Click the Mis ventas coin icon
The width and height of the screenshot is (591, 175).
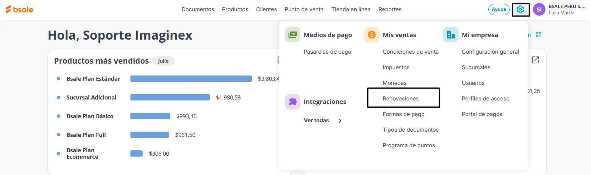(372, 35)
